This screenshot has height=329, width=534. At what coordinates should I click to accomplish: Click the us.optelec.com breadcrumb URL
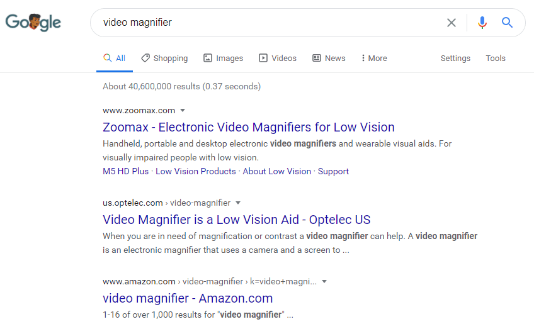point(166,203)
